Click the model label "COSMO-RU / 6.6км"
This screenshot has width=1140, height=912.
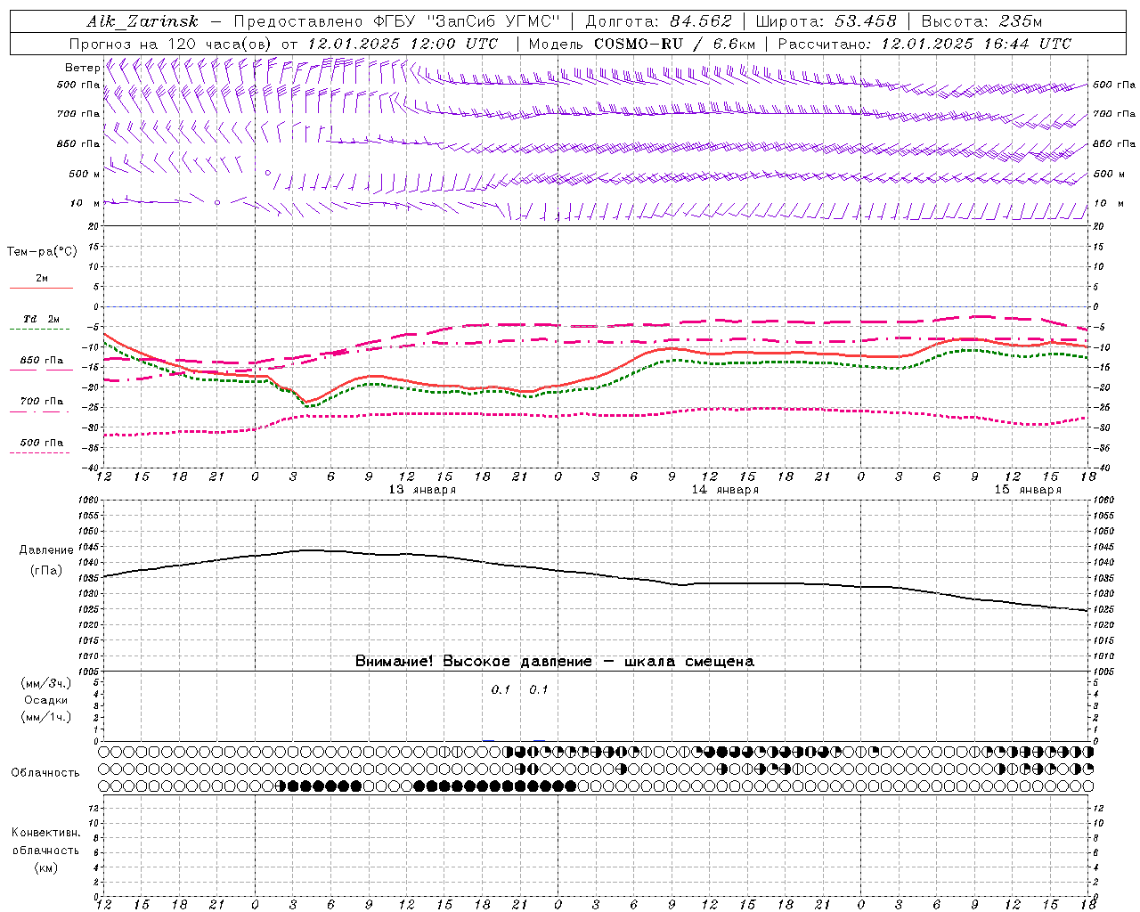(x=674, y=44)
